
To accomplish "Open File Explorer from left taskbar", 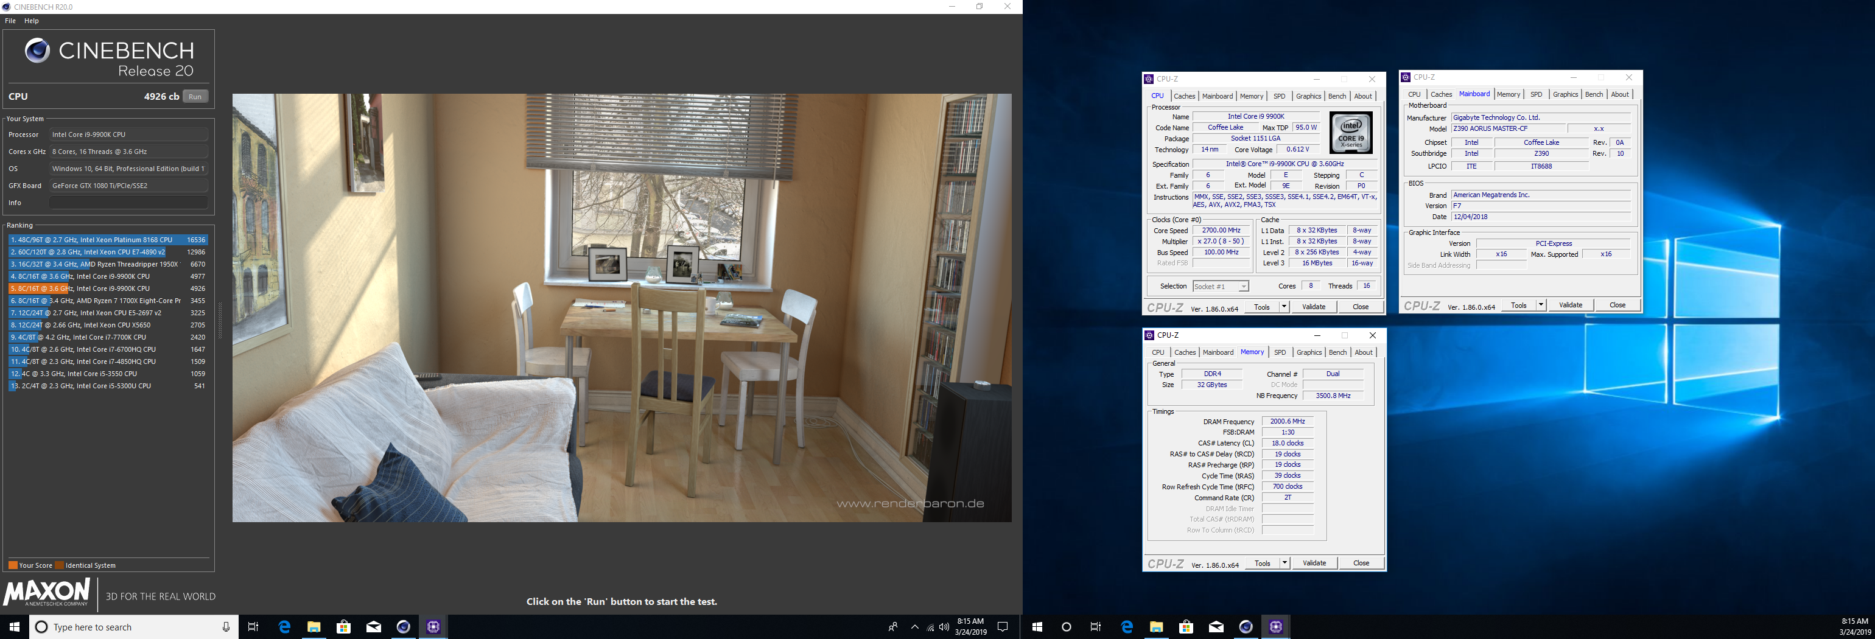I will point(314,627).
